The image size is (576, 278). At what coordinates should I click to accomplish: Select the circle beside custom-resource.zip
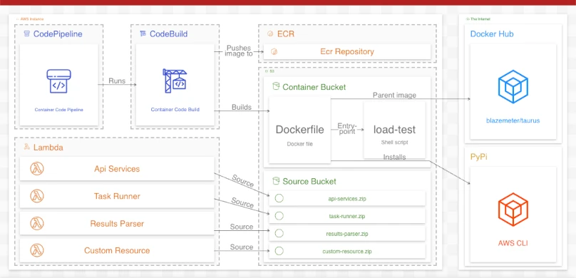279,251
